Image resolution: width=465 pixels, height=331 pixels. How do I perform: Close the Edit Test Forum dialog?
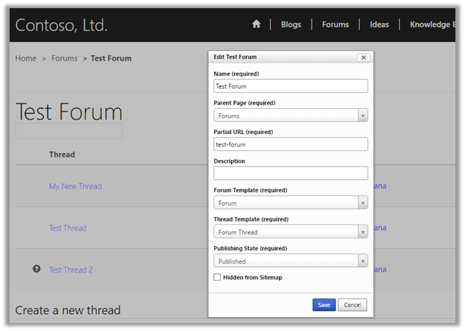(x=363, y=57)
